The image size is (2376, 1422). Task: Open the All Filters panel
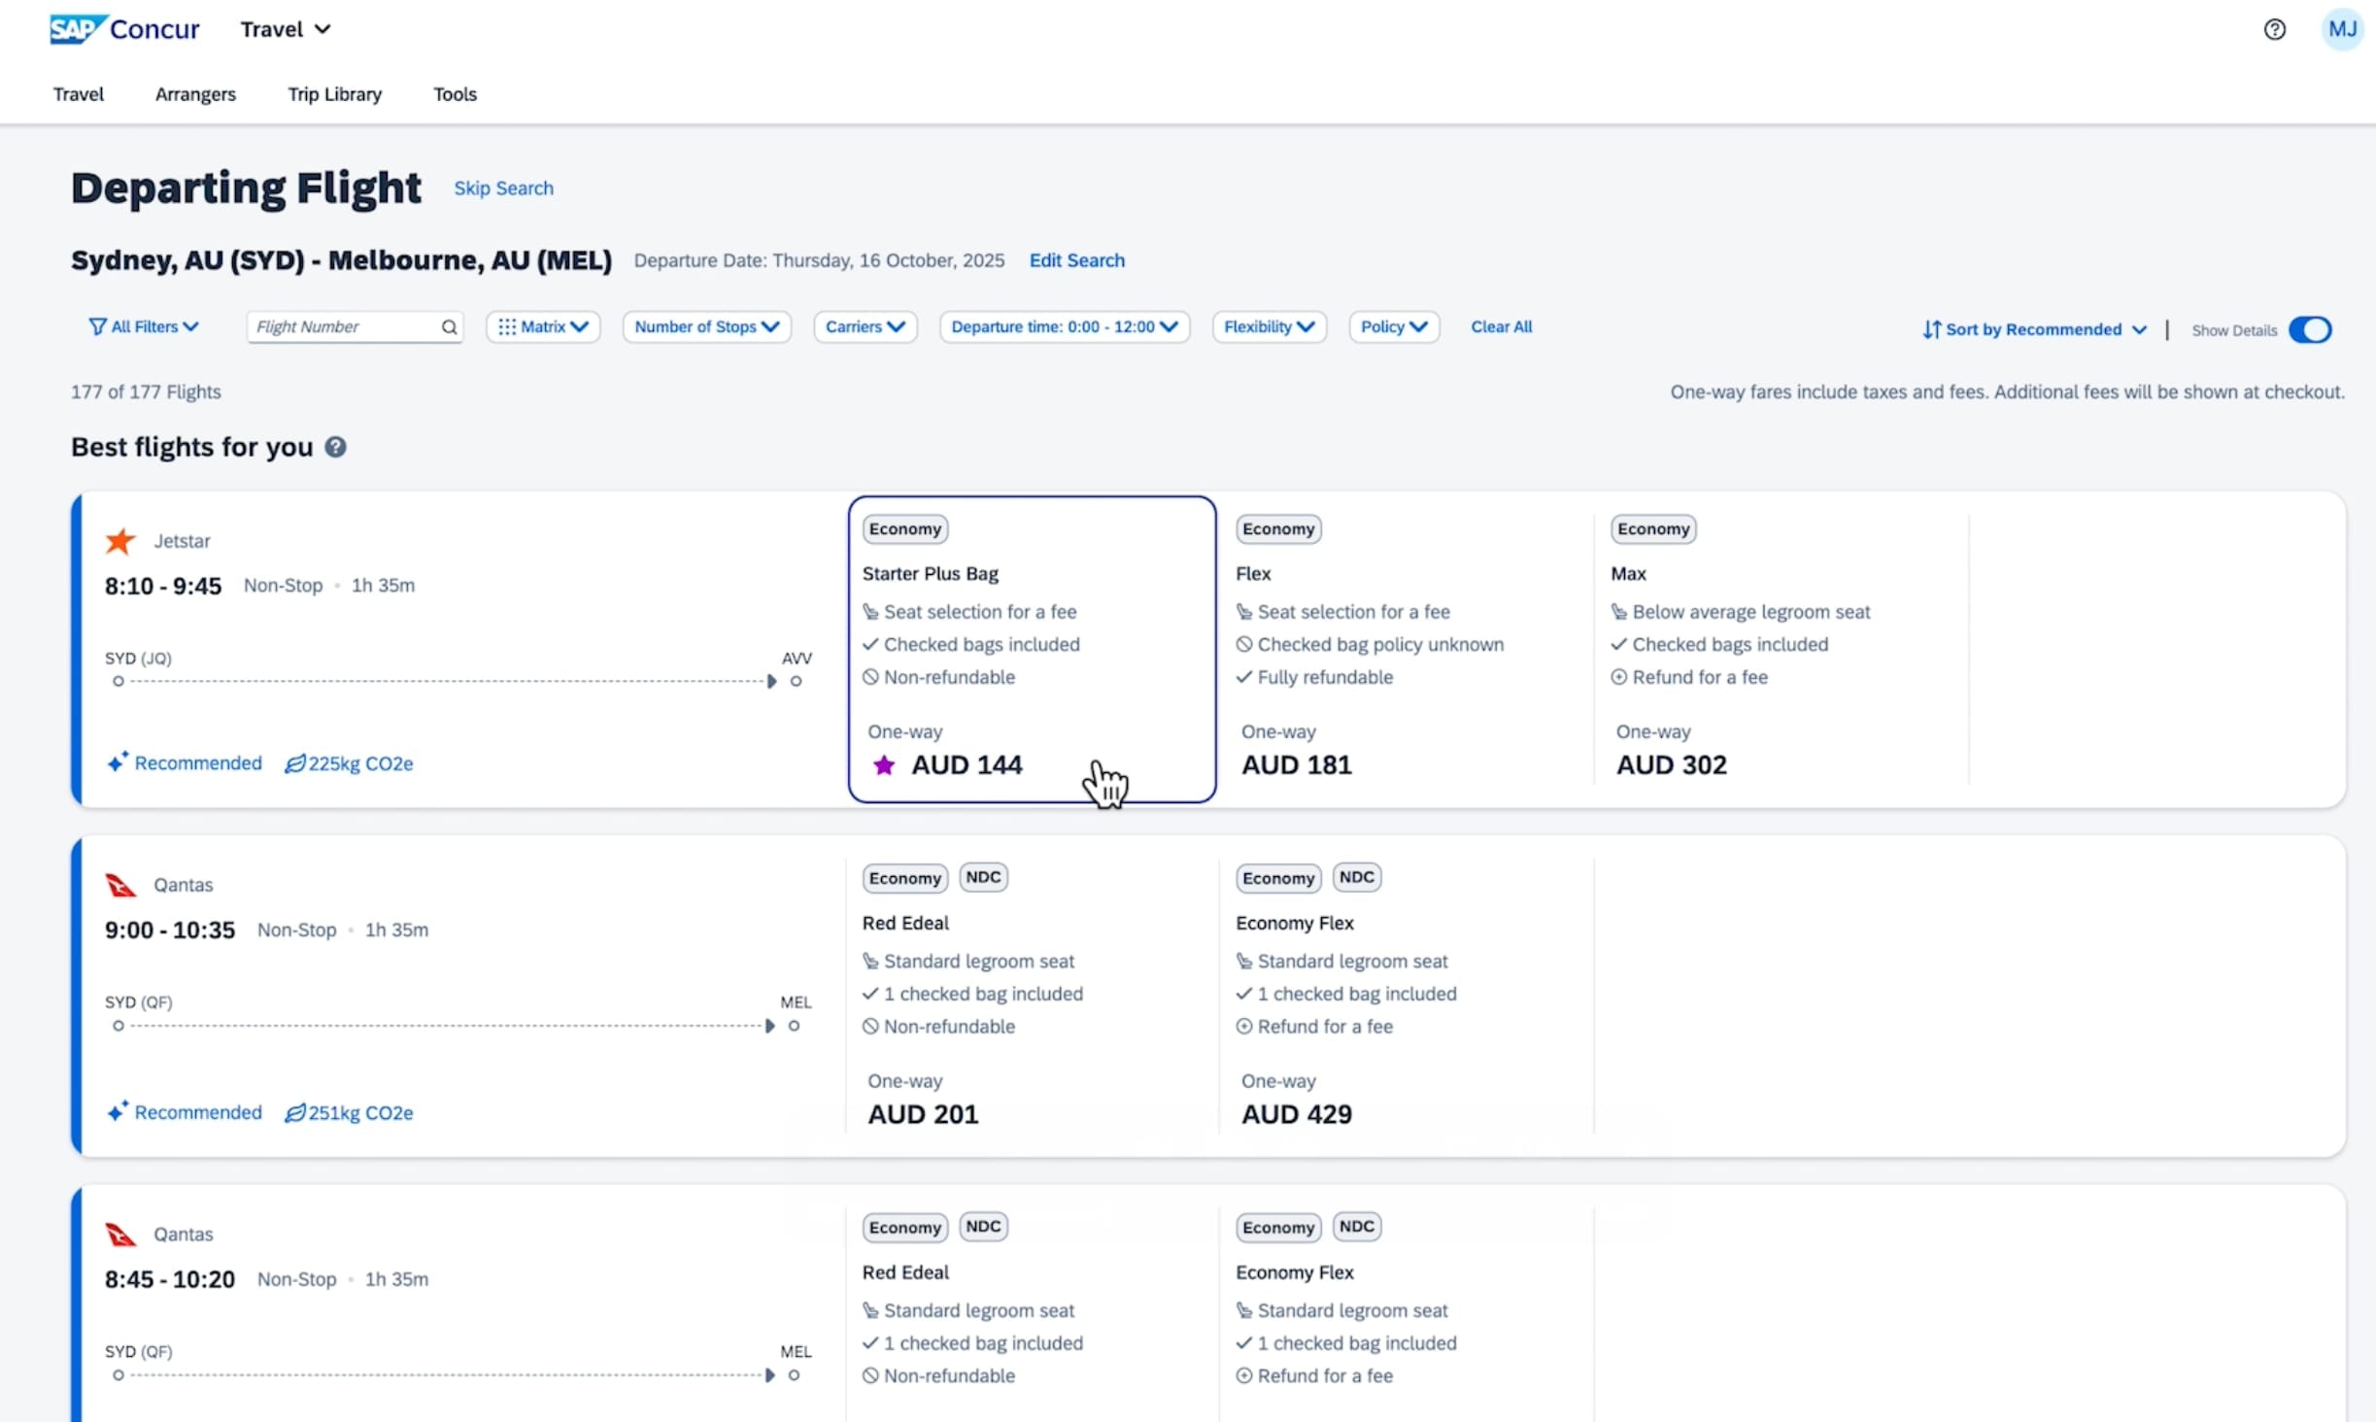(x=144, y=327)
